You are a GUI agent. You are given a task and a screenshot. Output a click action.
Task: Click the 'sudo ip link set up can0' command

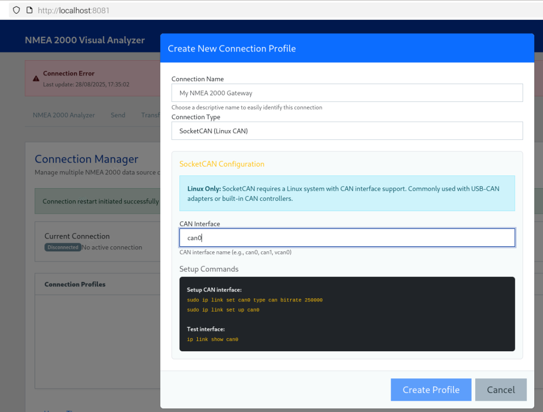click(x=223, y=310)
